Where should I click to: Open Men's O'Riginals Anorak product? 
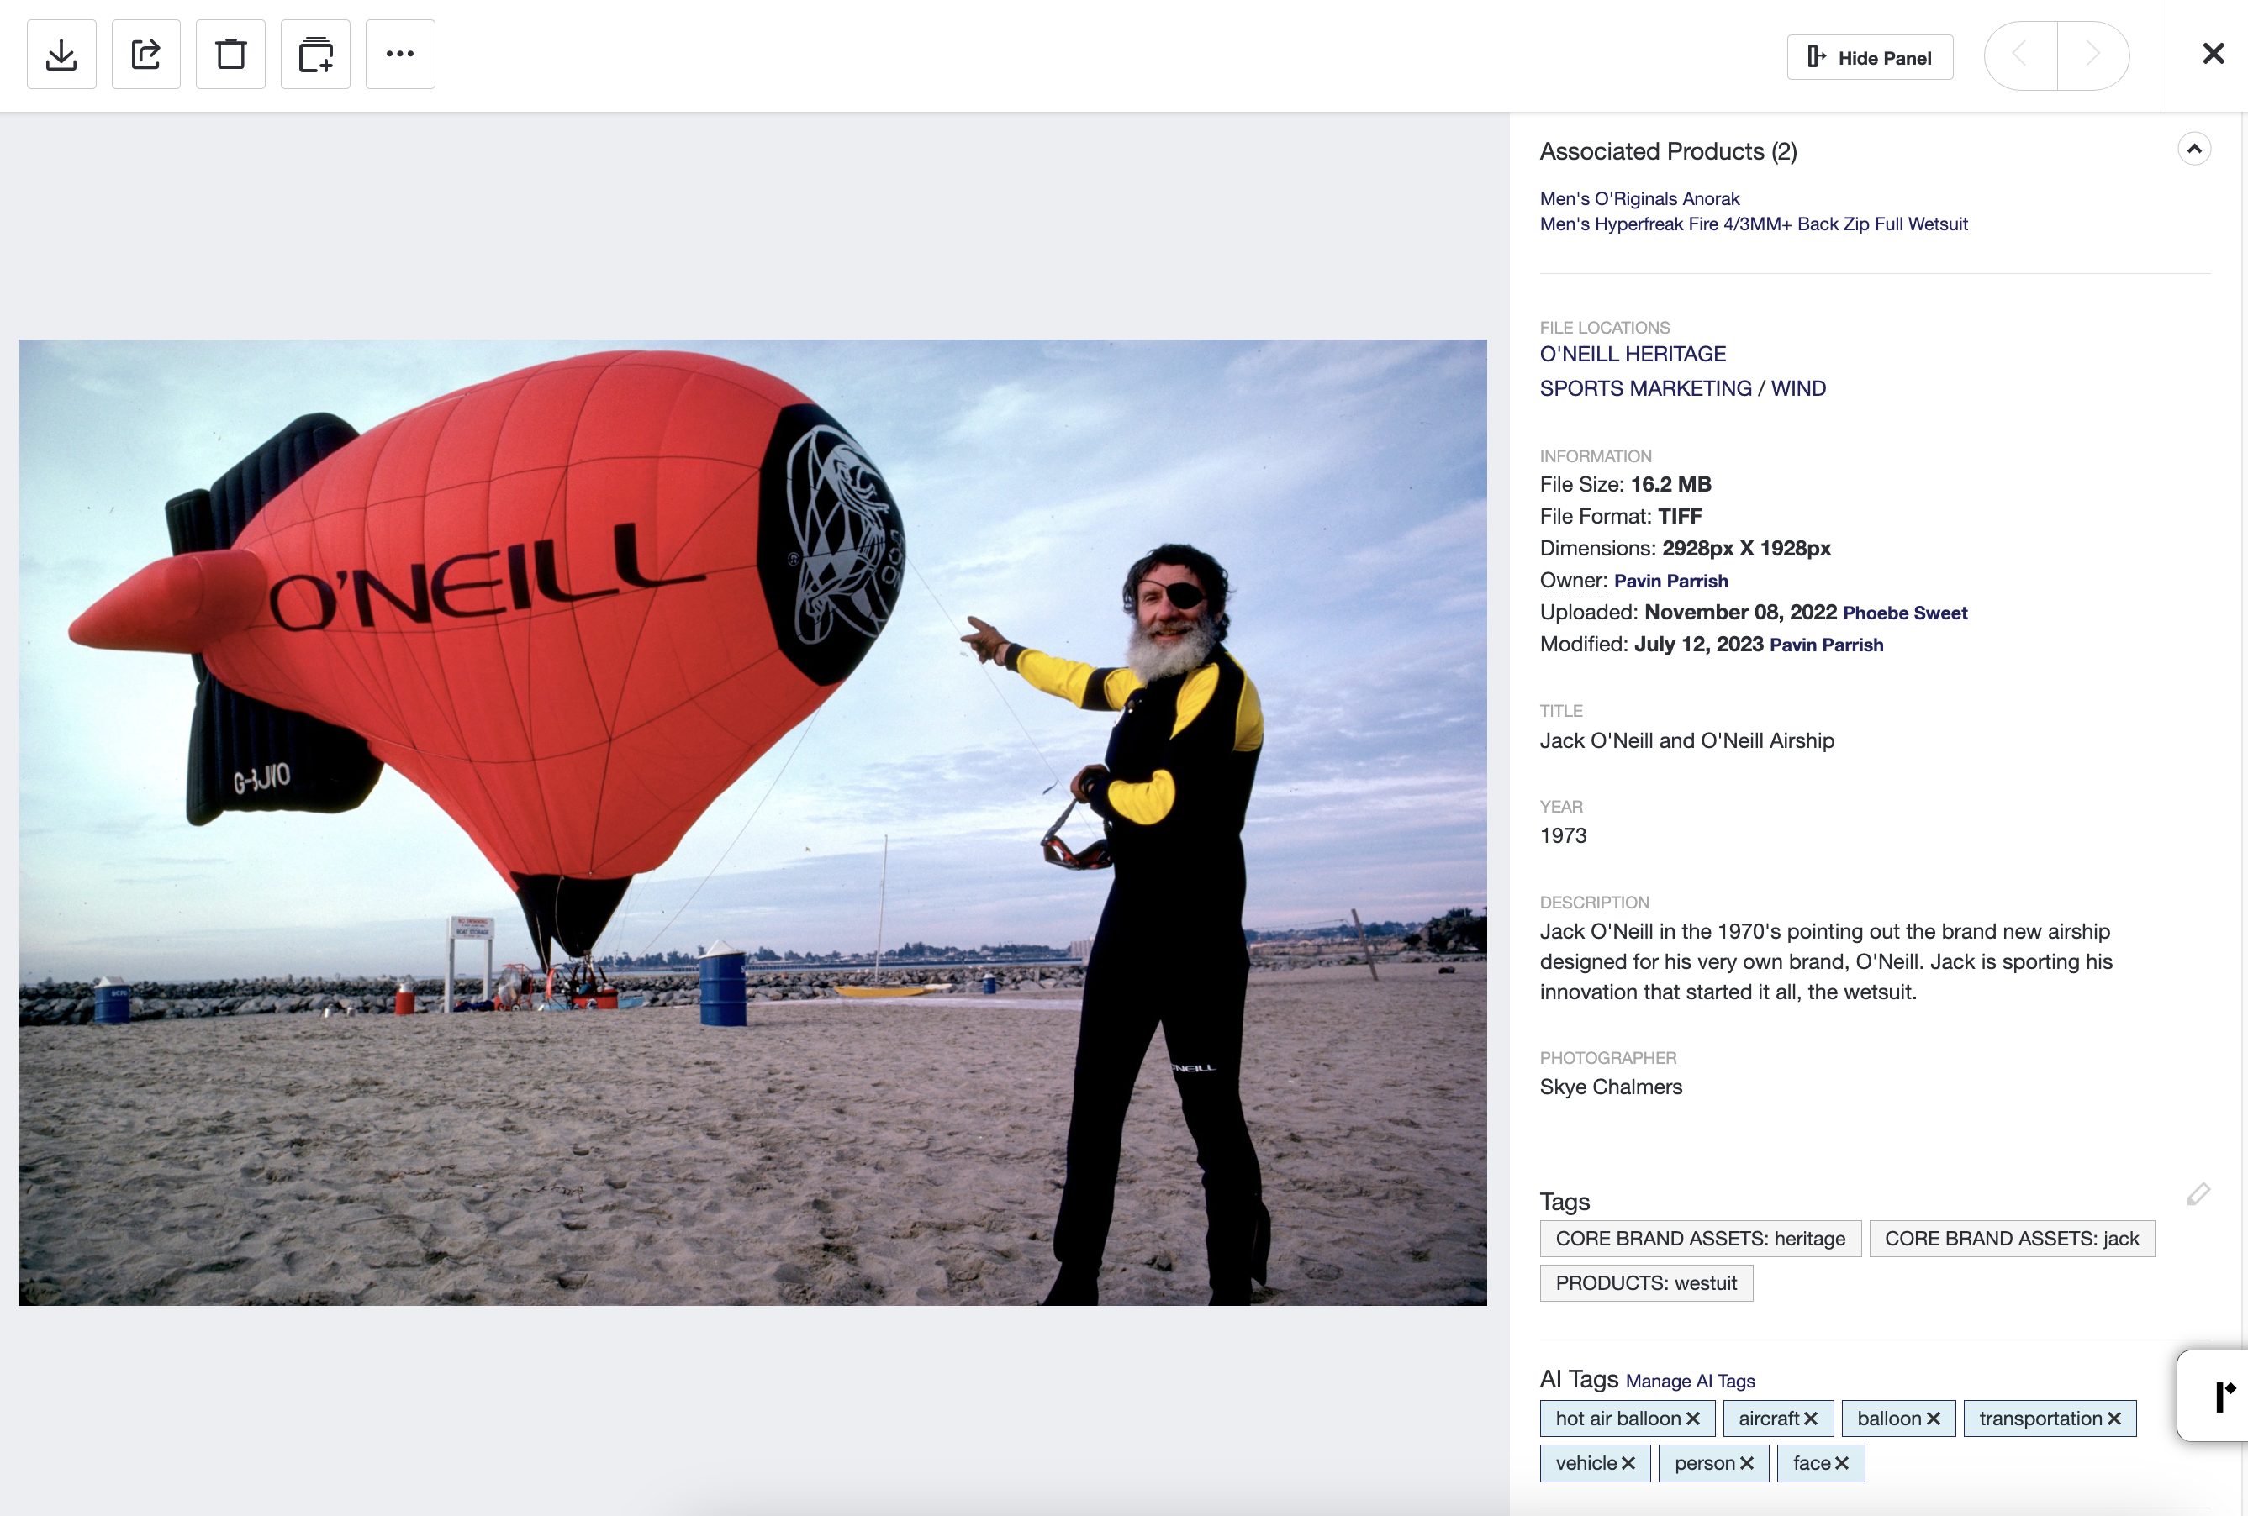(1639, 198)
